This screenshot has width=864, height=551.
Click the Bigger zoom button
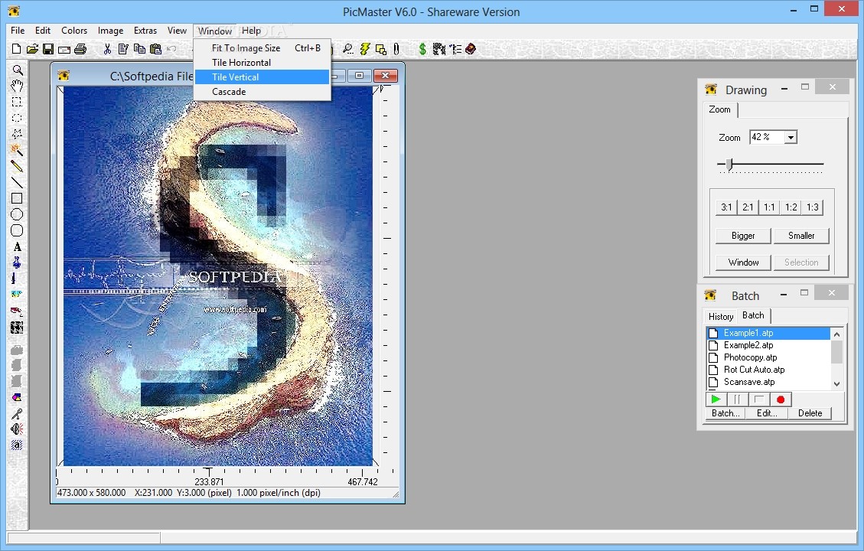743,235
